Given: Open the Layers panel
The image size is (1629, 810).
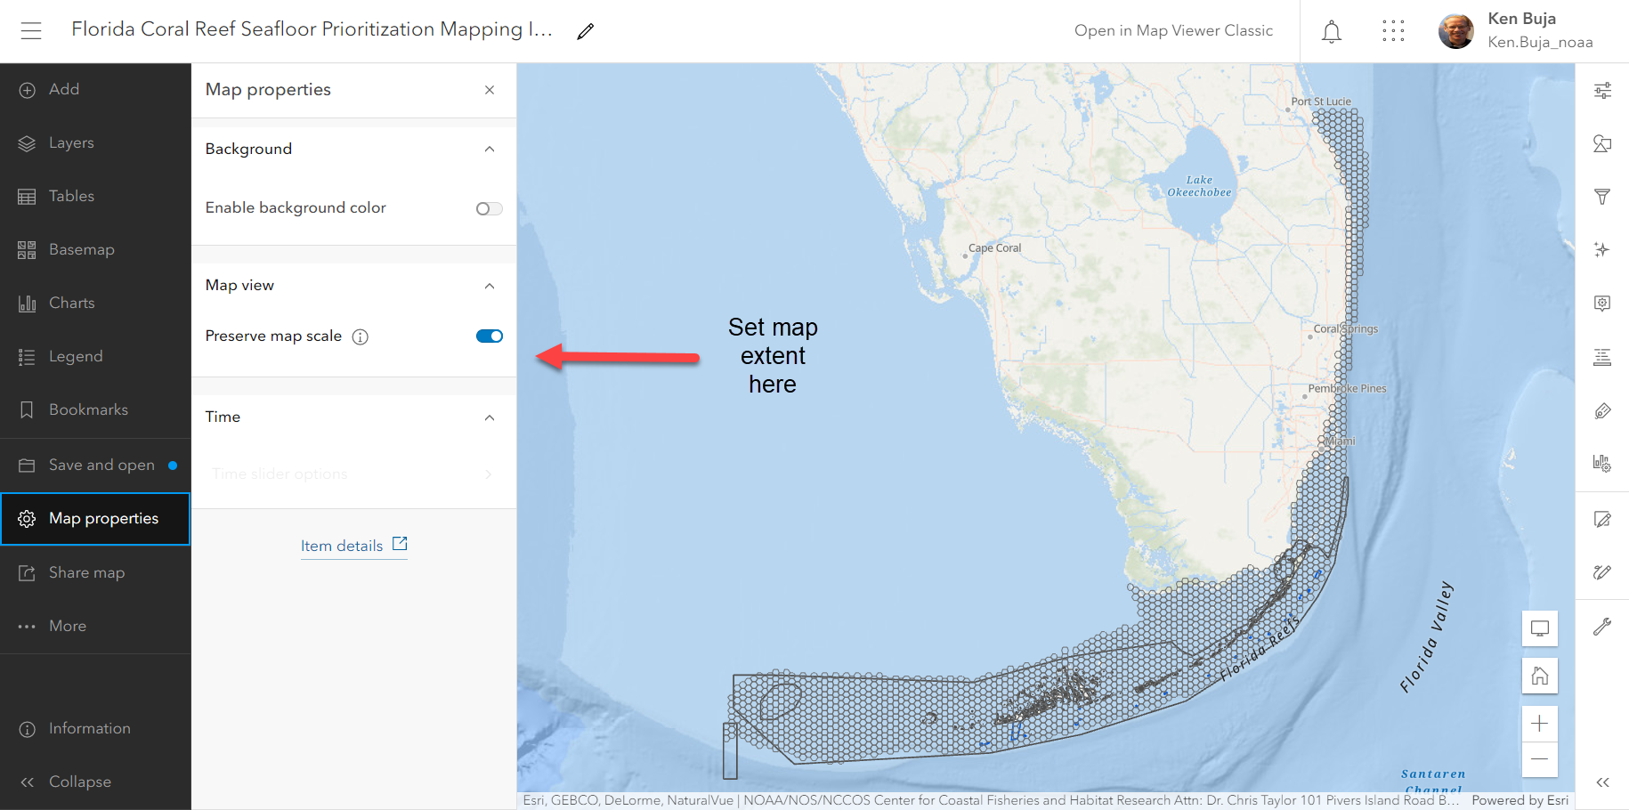Looking at the screenshot, I should (x=71, y=143).
